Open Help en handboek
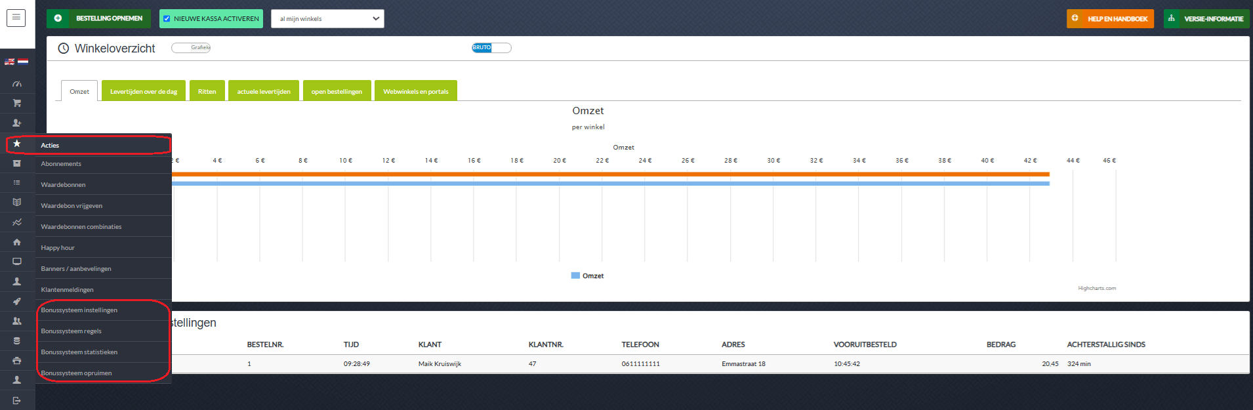Screen dimensions: 1253x410 click(x=1110, y=18)
